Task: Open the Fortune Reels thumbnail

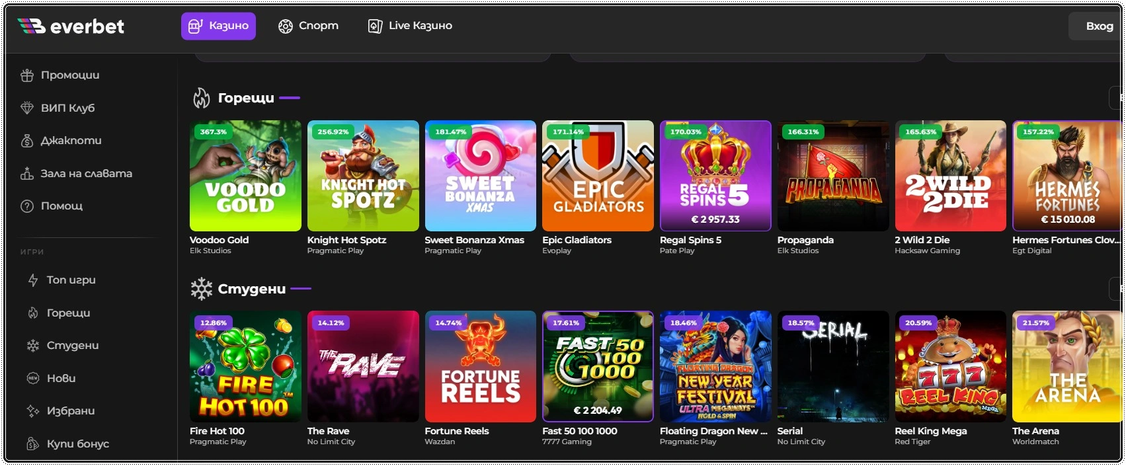Action: [481, 367]
